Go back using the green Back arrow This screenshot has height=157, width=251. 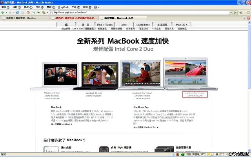pyautogui.click(x=3, y=13)
